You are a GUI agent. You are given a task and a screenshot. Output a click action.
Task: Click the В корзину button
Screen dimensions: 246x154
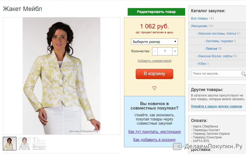[x=154, y=74]
